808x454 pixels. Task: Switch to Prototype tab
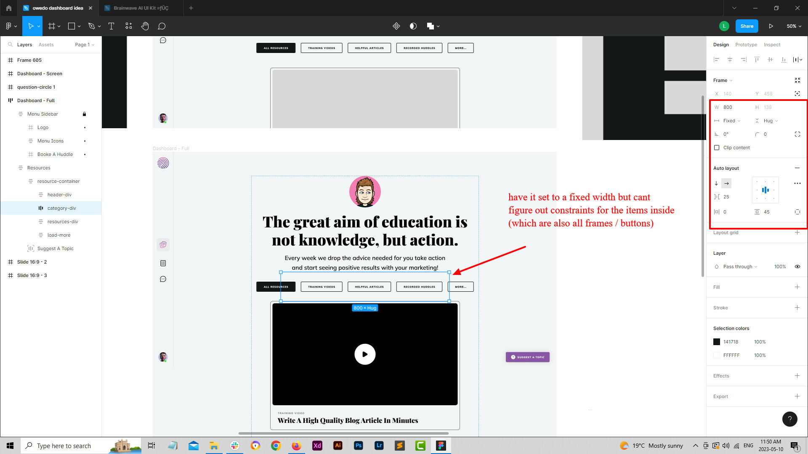(747, 44)
